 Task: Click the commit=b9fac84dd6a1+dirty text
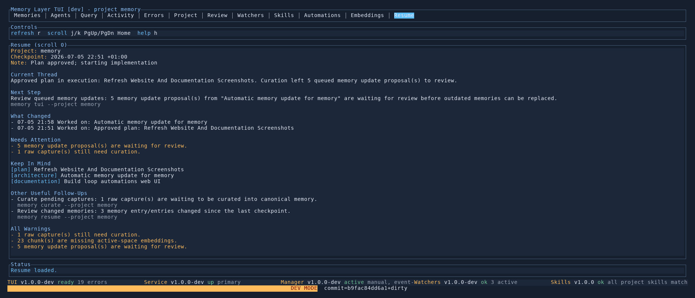tap(366, 288)
